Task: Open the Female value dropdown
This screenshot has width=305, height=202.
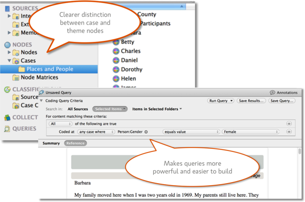Action: tap(250, 132)
